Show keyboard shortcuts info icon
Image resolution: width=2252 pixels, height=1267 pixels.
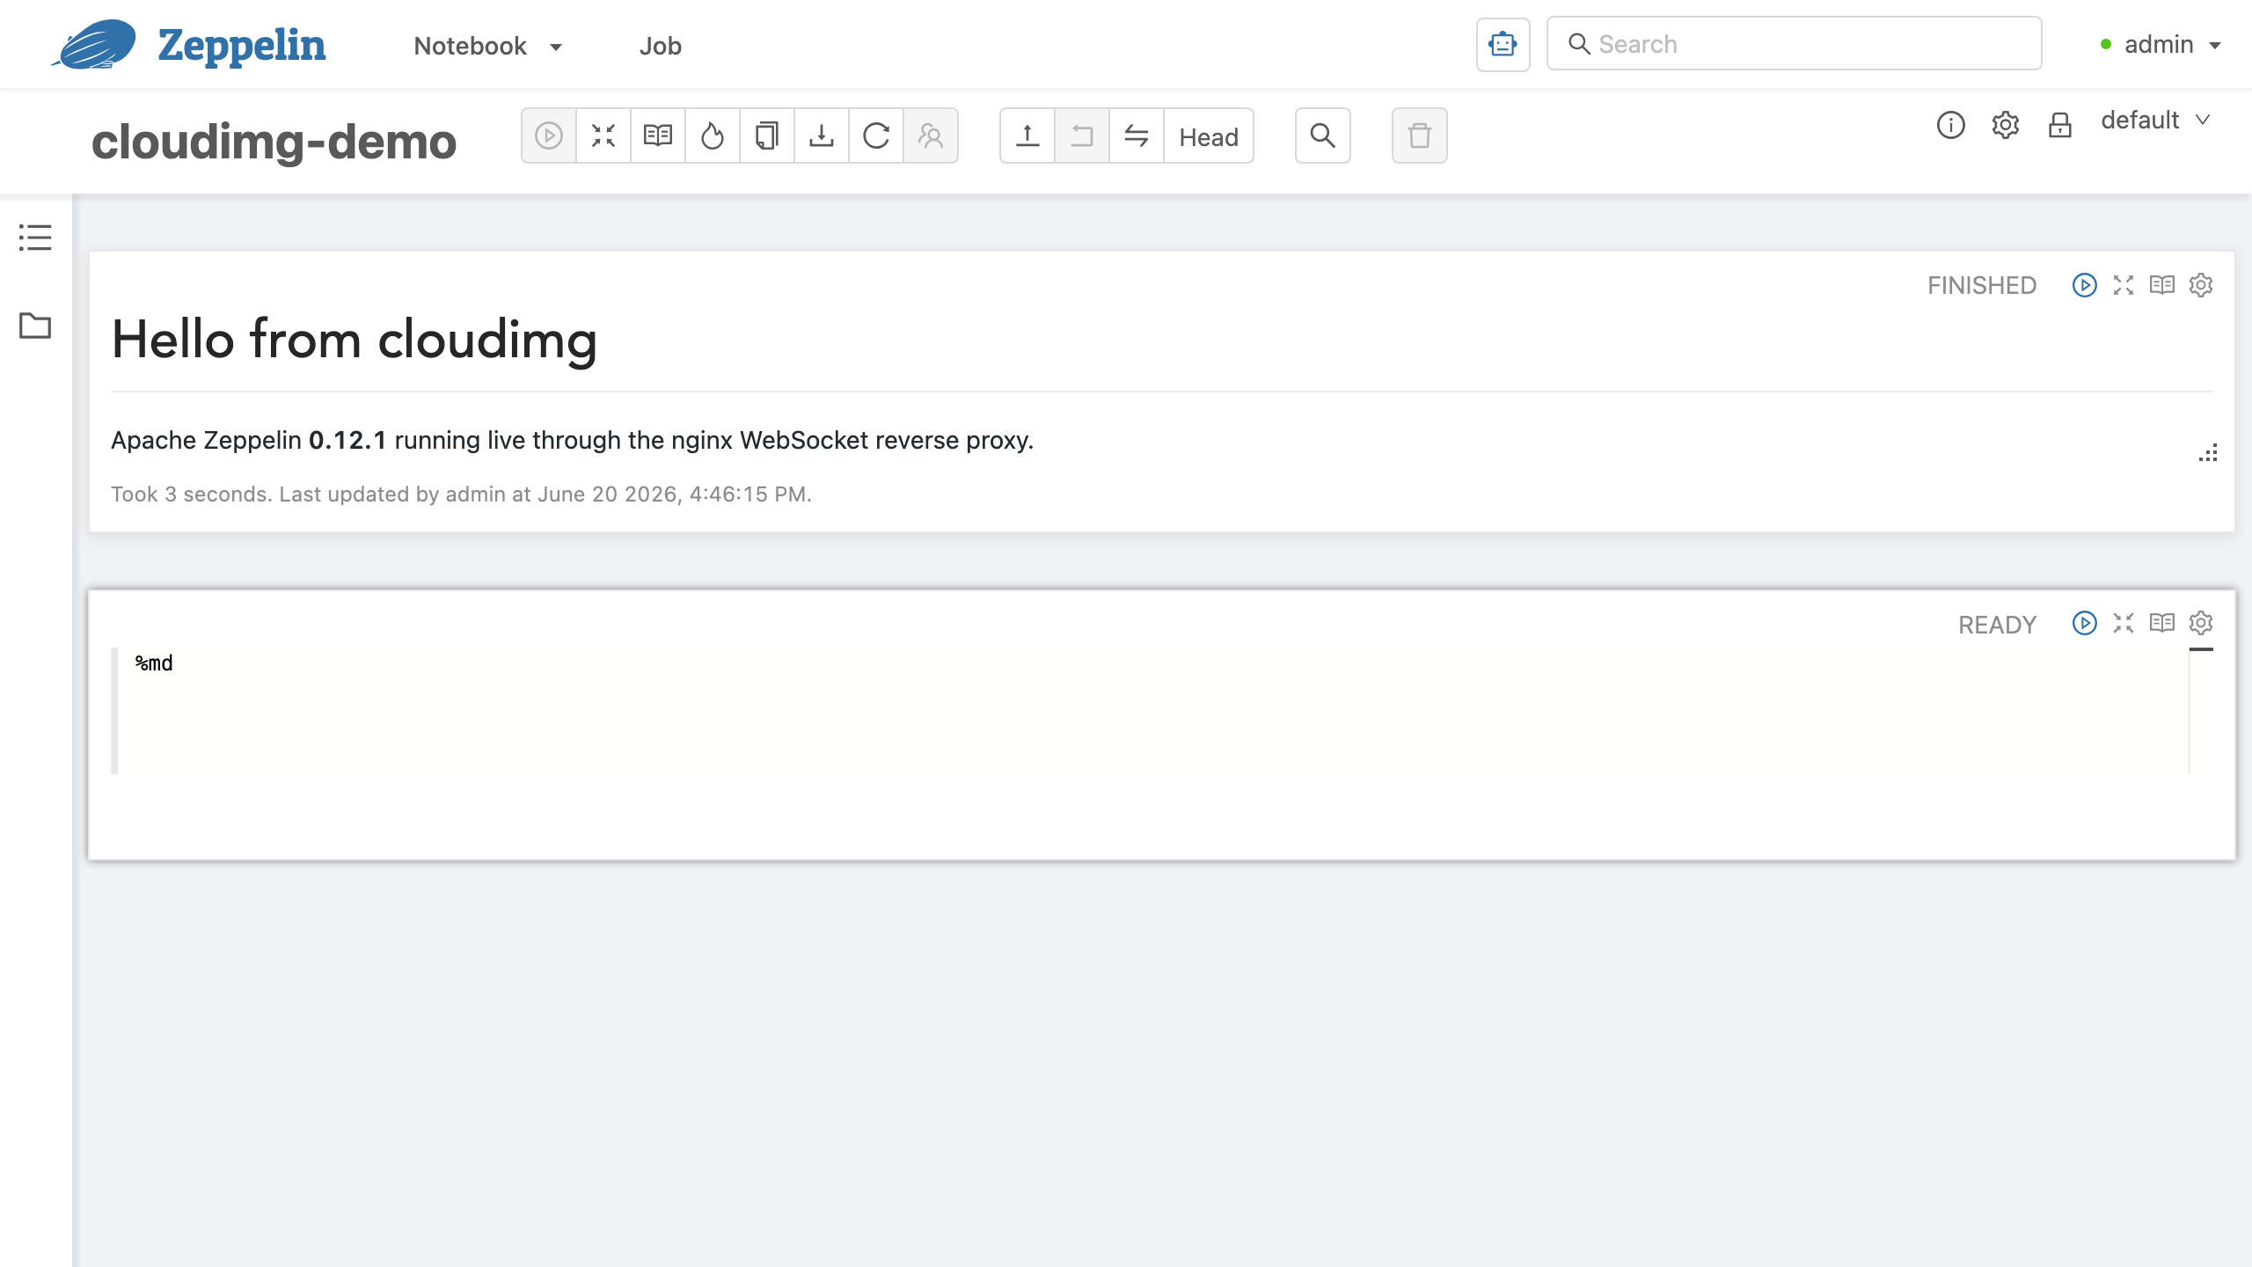point(1950,125)
